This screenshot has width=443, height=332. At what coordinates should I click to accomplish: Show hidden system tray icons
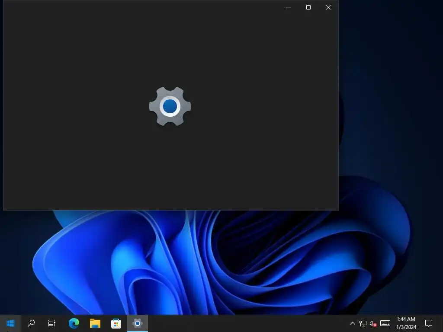352,323
